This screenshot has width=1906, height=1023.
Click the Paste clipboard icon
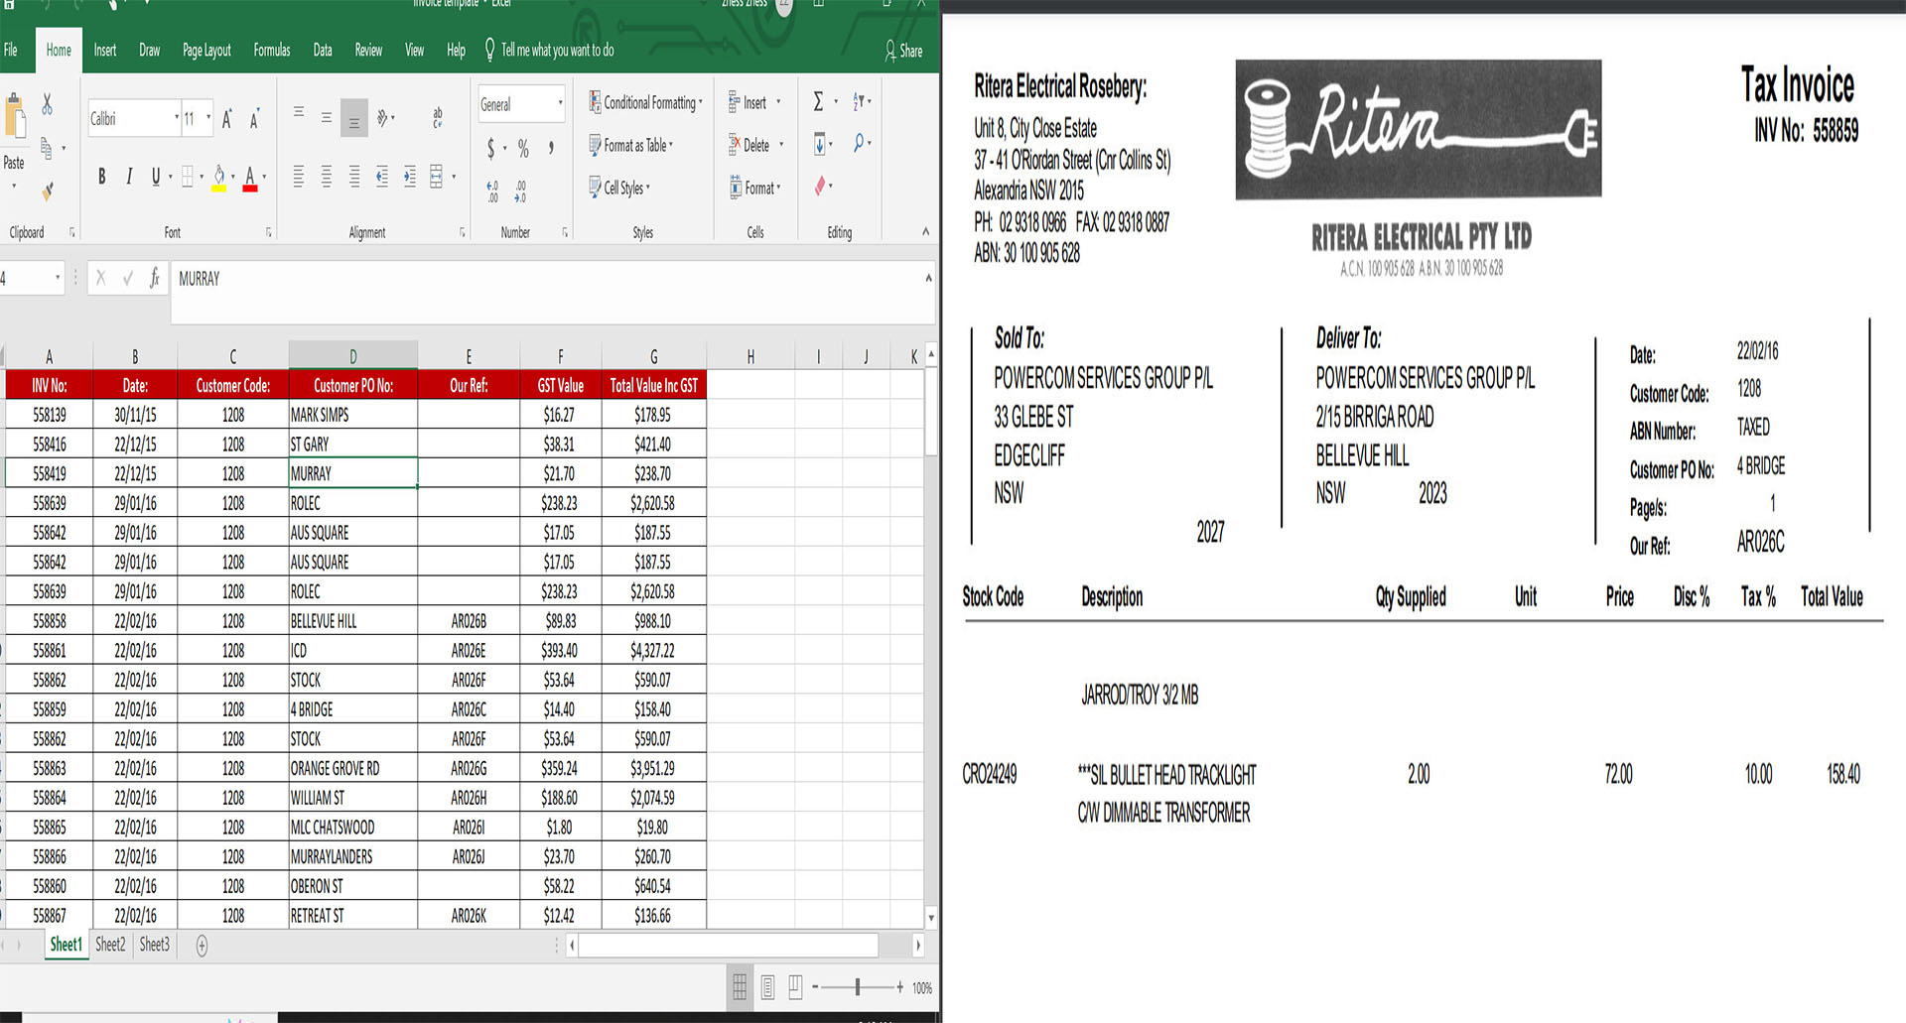click(x=15, y=117)
